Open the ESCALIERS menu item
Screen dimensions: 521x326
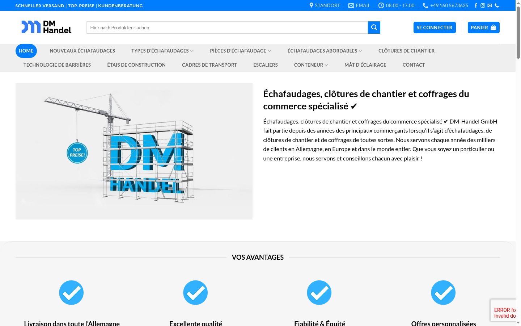[266, 65]
